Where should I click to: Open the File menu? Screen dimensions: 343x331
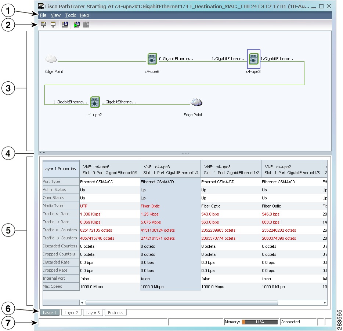(x=43, y=15)
